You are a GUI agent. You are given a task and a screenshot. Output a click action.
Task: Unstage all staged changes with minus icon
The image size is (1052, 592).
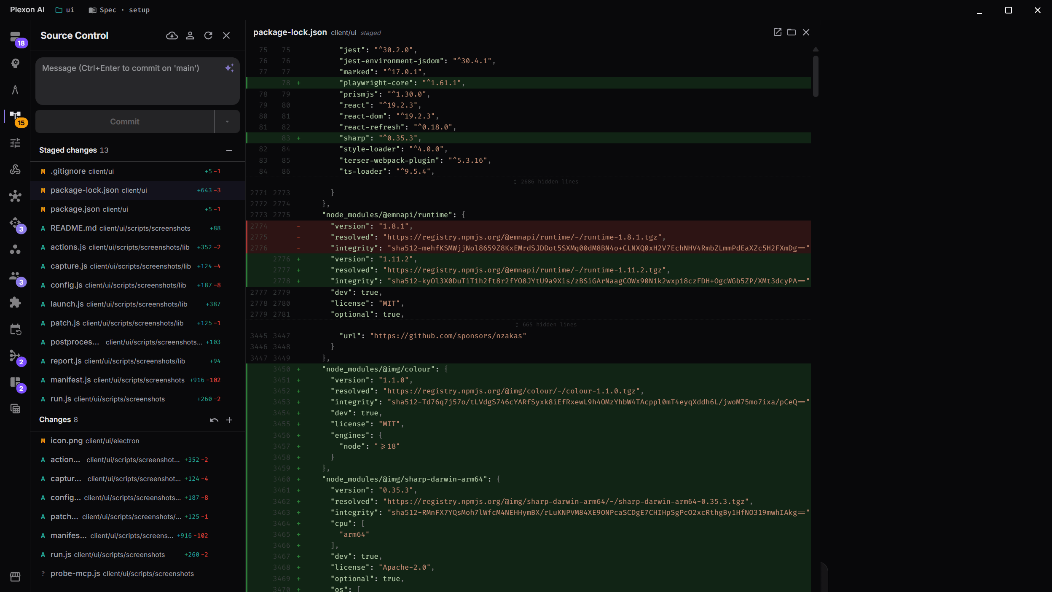[x=229, y=151]
